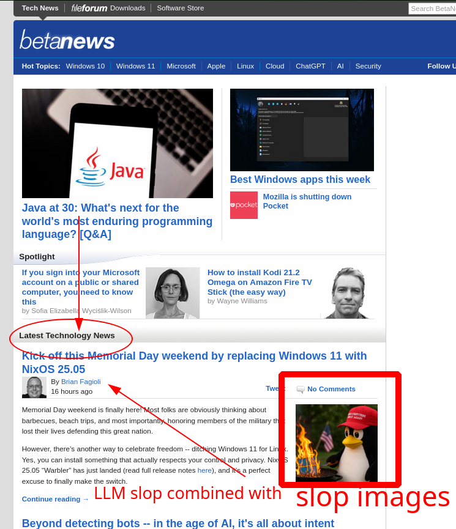Select AI hot topic
Image resolution: width=456 pixels, height=529 pixels.
click(340, 66)
